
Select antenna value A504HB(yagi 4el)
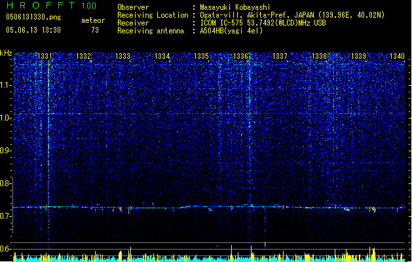tap(231, 31)
